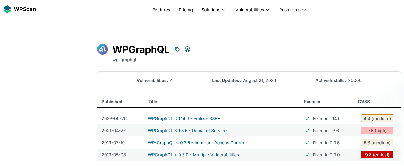Click the Last Updated August 21, 2024 stat
This screenshot has height=166, width=404.
click(x=244, y=80)
